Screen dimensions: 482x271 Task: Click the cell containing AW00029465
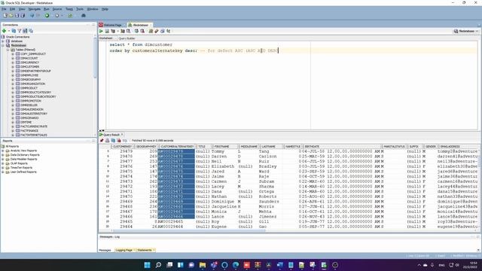coord(176,221)
